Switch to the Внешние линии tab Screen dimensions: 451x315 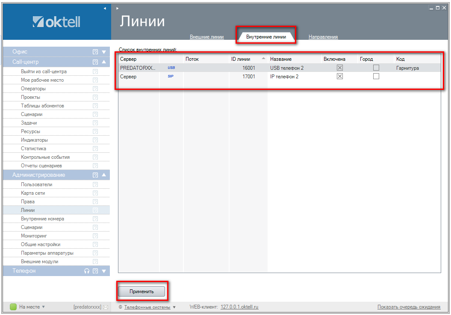[206, 37]
